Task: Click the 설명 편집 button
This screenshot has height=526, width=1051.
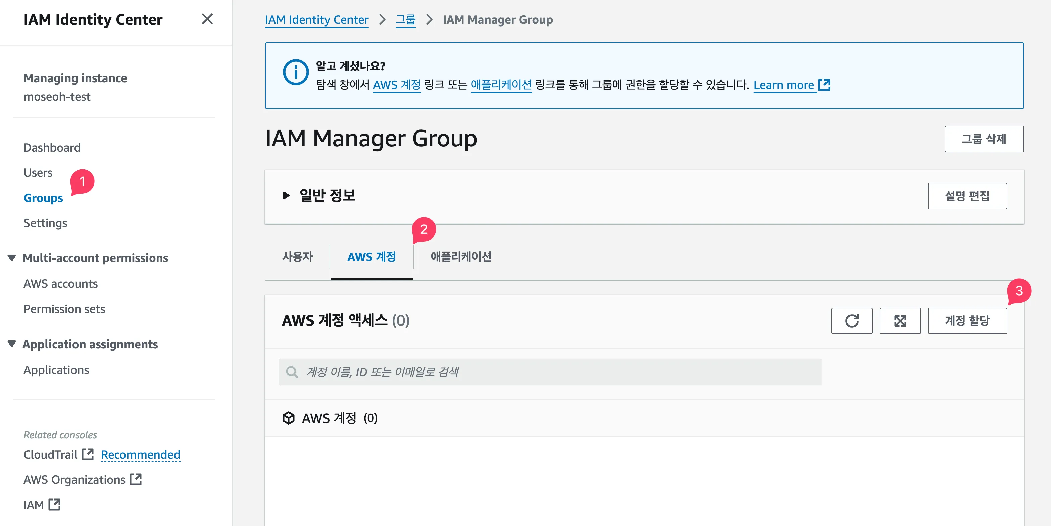Action: coord(967,196)
